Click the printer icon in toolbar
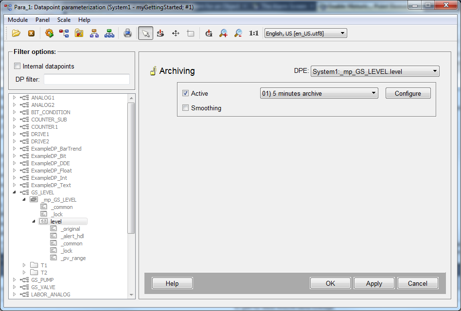This screenshot has width=461, height=311. point(127,33)
